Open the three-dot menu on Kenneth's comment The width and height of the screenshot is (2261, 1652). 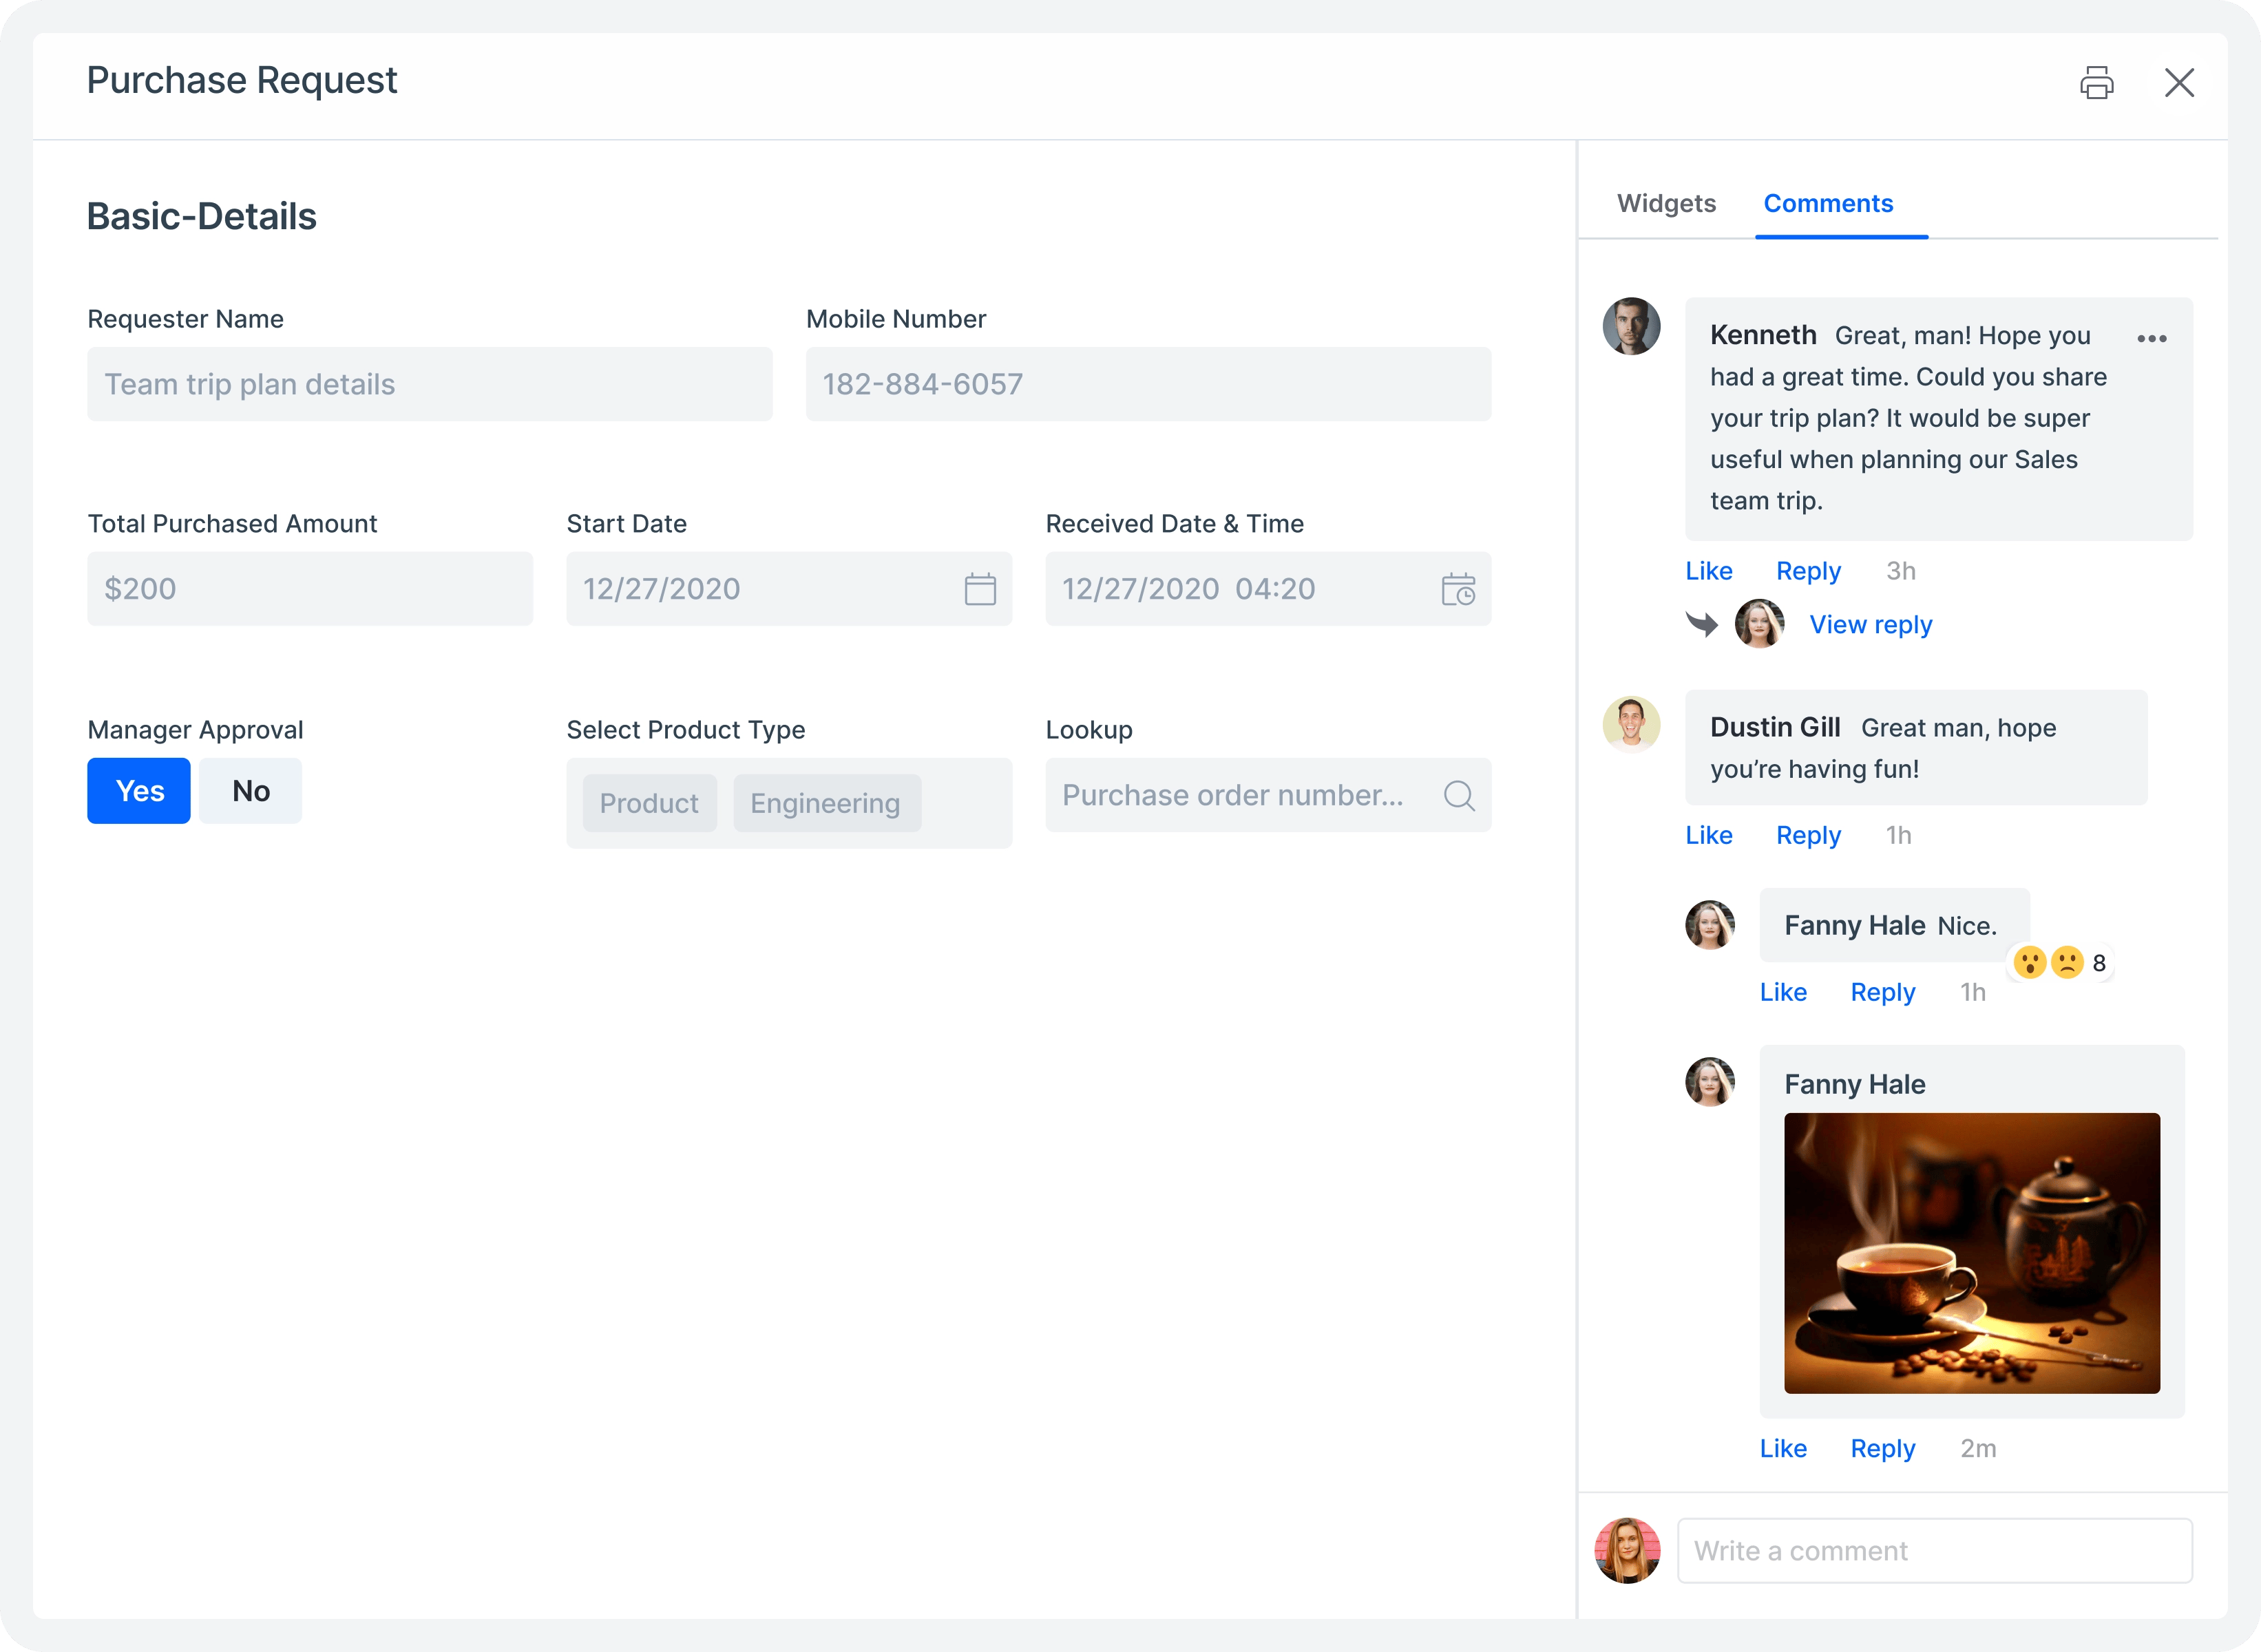tap(2152, 338)
